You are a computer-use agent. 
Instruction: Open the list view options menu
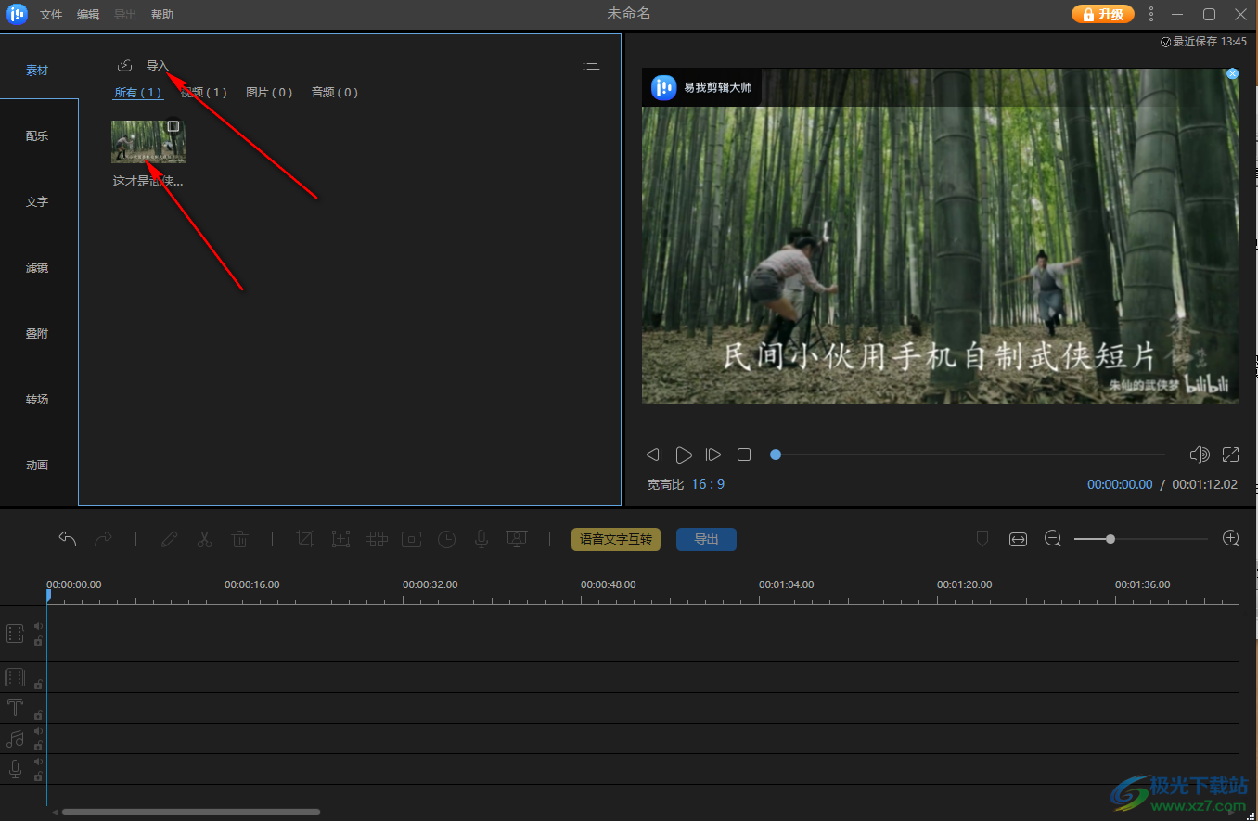pos(591,64)
